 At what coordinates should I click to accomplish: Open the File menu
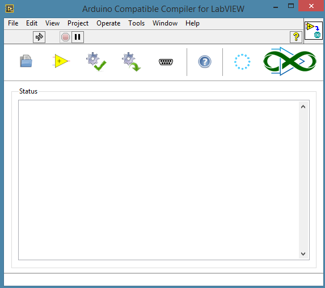point(13,23)
